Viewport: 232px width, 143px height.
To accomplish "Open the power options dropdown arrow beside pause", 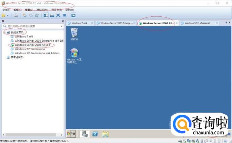I will tap(8, 15).
